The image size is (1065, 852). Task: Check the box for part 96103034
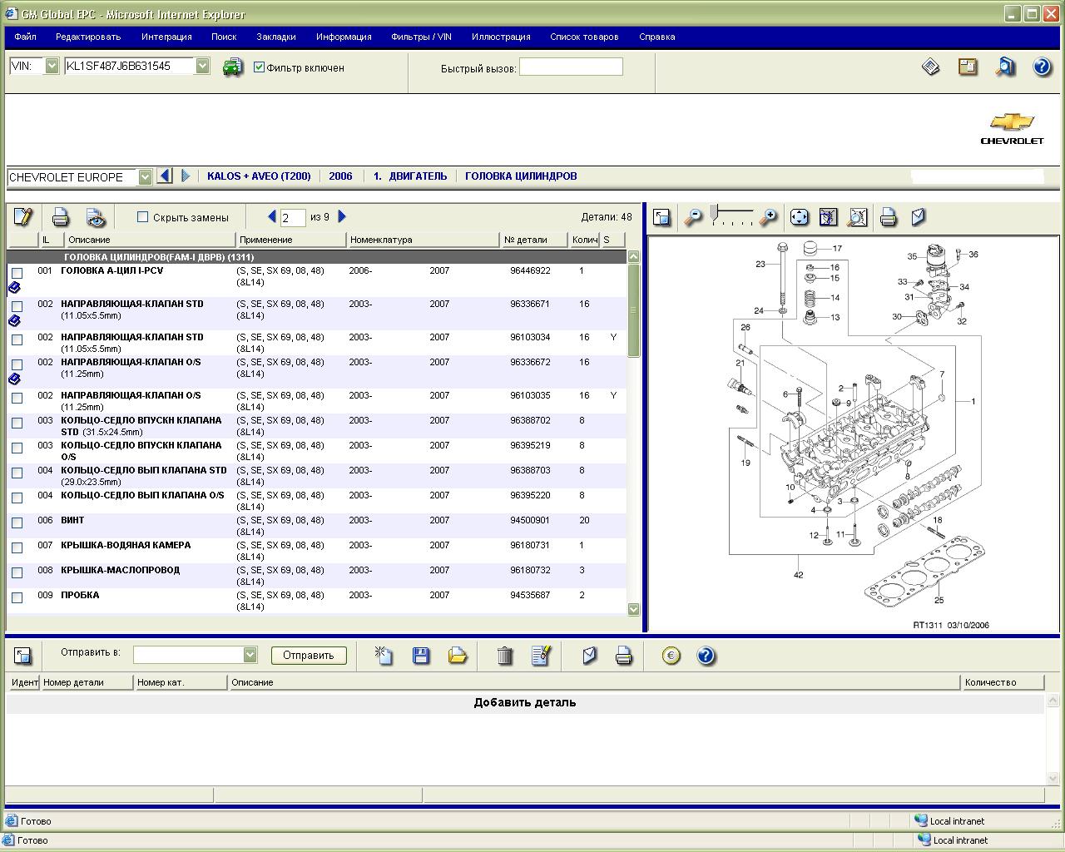tap(17, 339)
